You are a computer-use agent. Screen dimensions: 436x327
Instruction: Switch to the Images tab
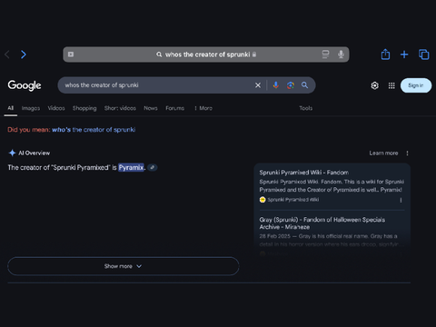click(31, 108)
